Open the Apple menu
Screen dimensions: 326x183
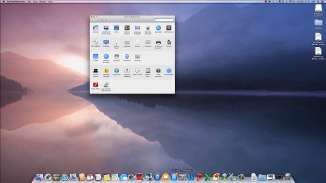coord(4,2)
